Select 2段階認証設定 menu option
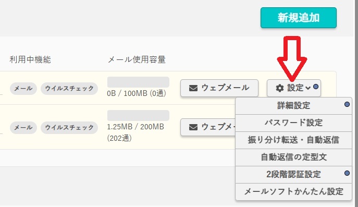This screenshot has width=358, height=207. [x=293, y=175]
